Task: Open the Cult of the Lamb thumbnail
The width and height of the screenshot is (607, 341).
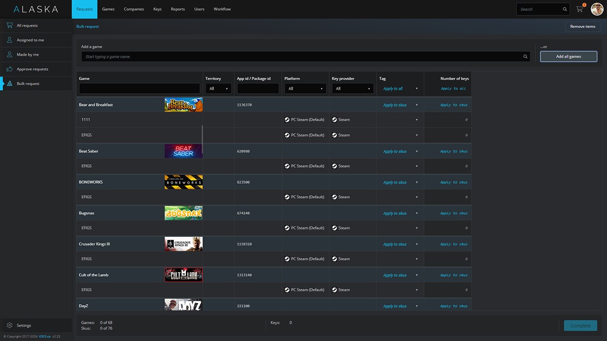Action: (184, 275)
